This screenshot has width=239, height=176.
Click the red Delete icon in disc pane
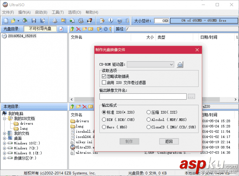(79, 29)
